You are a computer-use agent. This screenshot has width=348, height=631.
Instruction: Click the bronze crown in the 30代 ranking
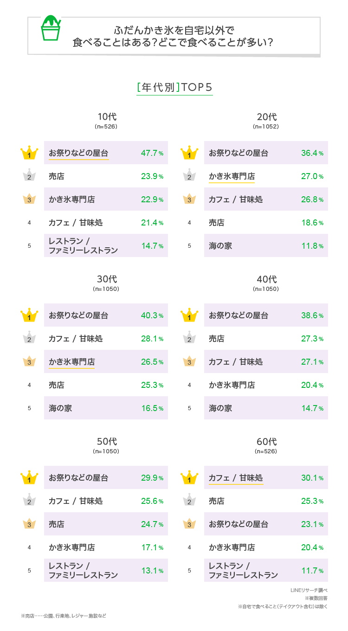pos(29,362)
